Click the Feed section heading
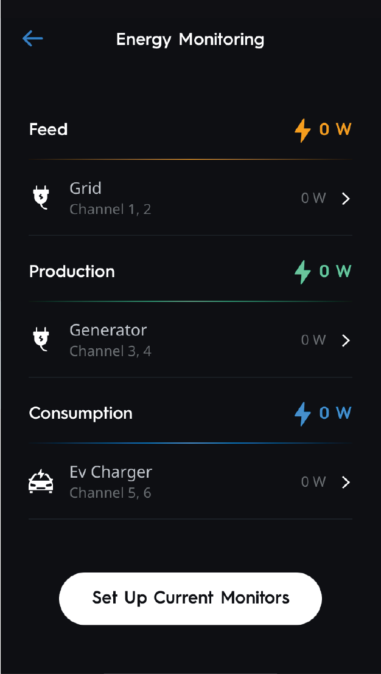381x674 pixels. pyautogui.click(x=49, y=129)
